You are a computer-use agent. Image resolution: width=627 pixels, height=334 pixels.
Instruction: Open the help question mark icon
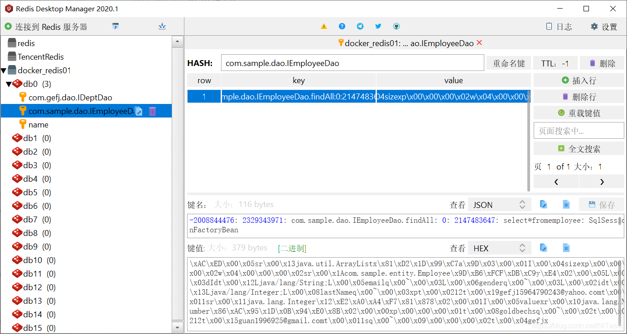point(342,27)
